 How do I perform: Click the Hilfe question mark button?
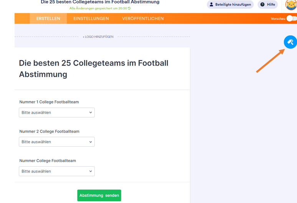point(268,5)
